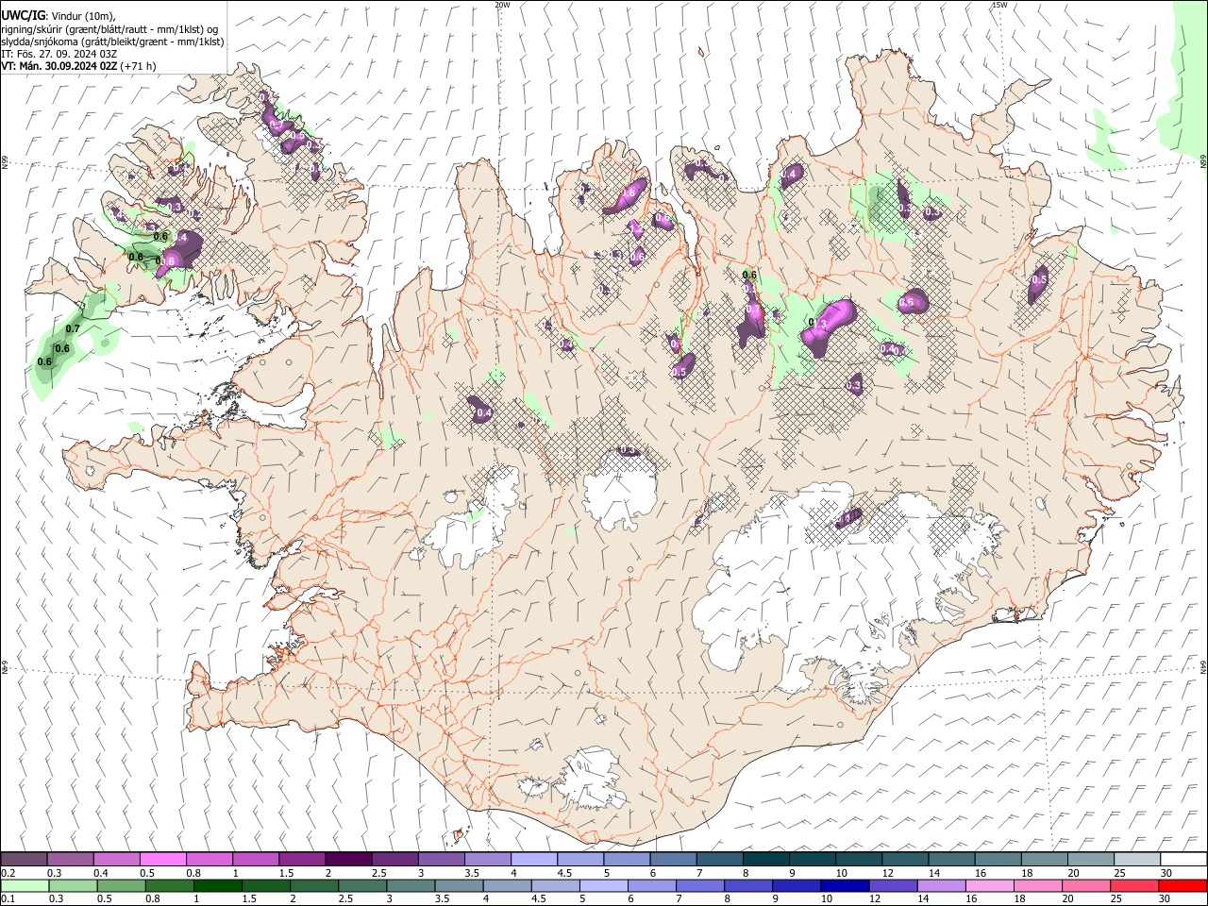This screenshot has height=906, width=1208.
Task: Click the pale grey snow swatch between 25 and 30
Action: (1136, 859)
